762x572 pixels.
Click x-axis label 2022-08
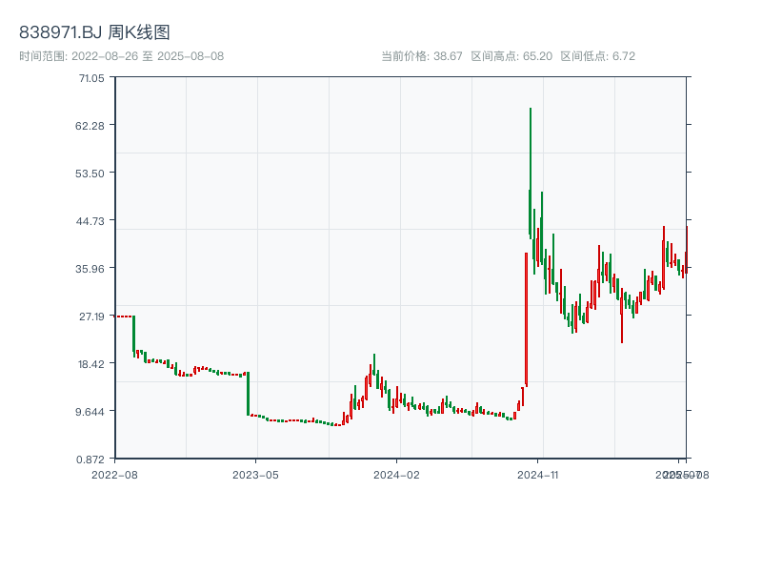point(114,475)
